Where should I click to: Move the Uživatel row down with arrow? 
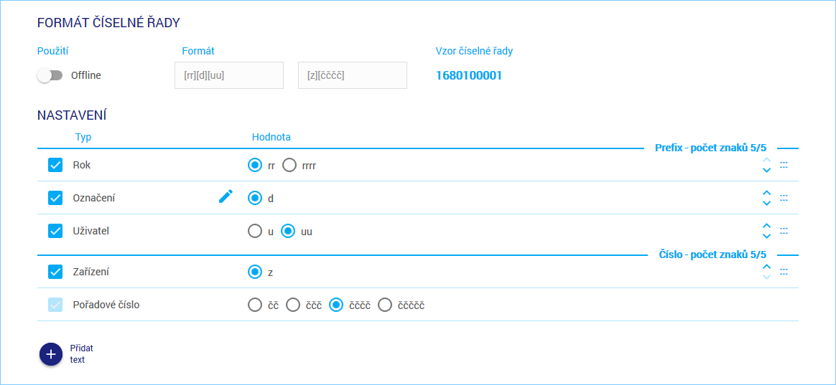[x=766, y=236]
